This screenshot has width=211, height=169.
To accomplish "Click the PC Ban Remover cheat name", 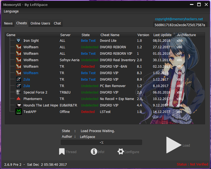I will (x=113, y=86).
